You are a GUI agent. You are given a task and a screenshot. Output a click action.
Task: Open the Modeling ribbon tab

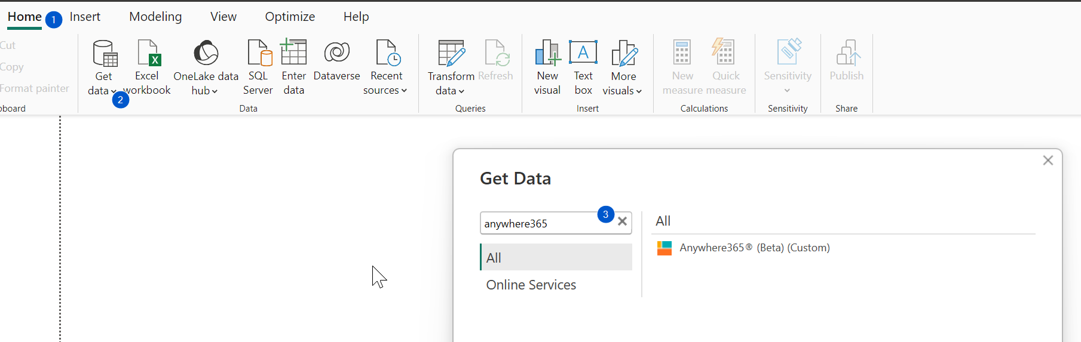coord(155,17)
